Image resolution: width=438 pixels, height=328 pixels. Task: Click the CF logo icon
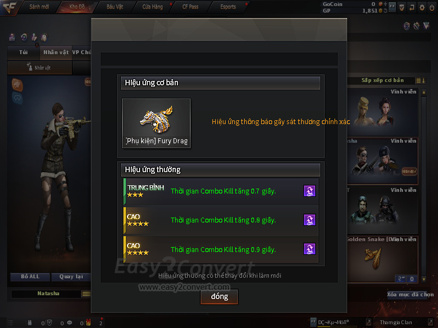[x=9, y=7]
